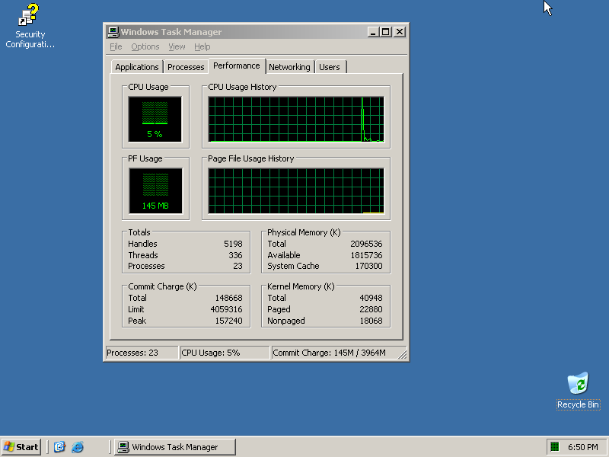This screenshot has height=457, width=609.
Task: Click the system clock showing 6:50 PM
Action: tap(583, 447)
